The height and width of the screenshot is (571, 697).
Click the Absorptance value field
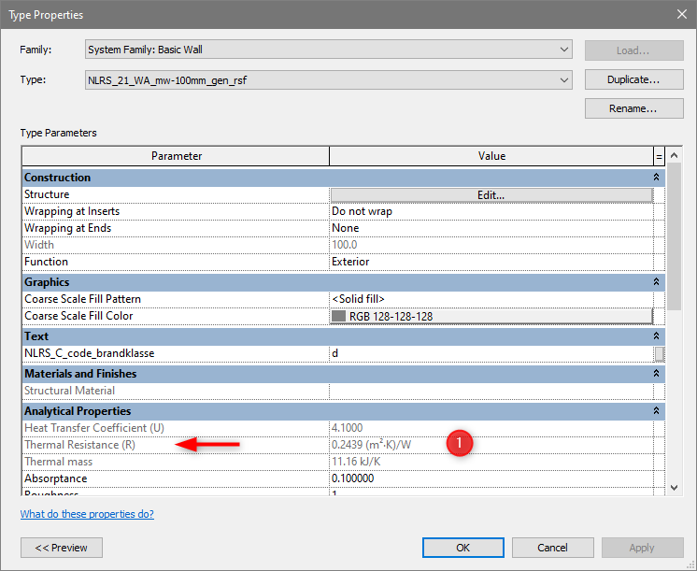[491, 478]
